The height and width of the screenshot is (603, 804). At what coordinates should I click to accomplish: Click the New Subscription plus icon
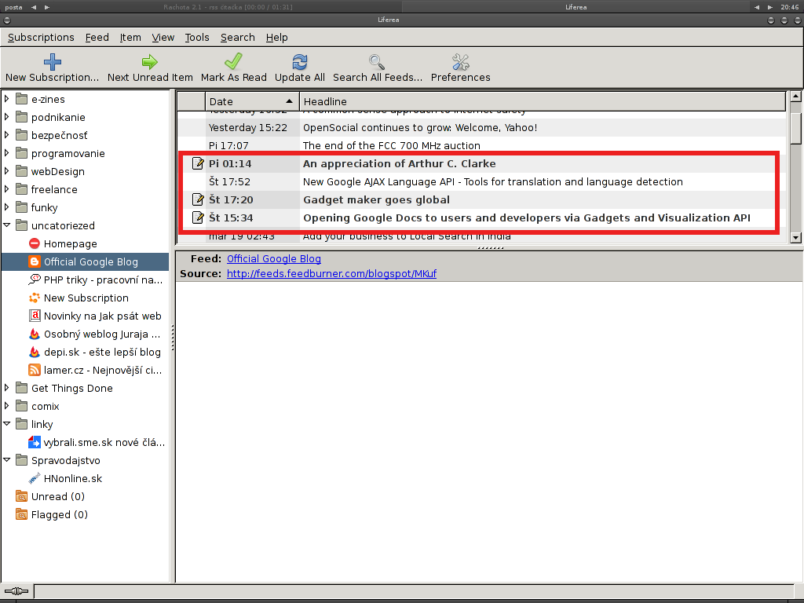point(53,62)
